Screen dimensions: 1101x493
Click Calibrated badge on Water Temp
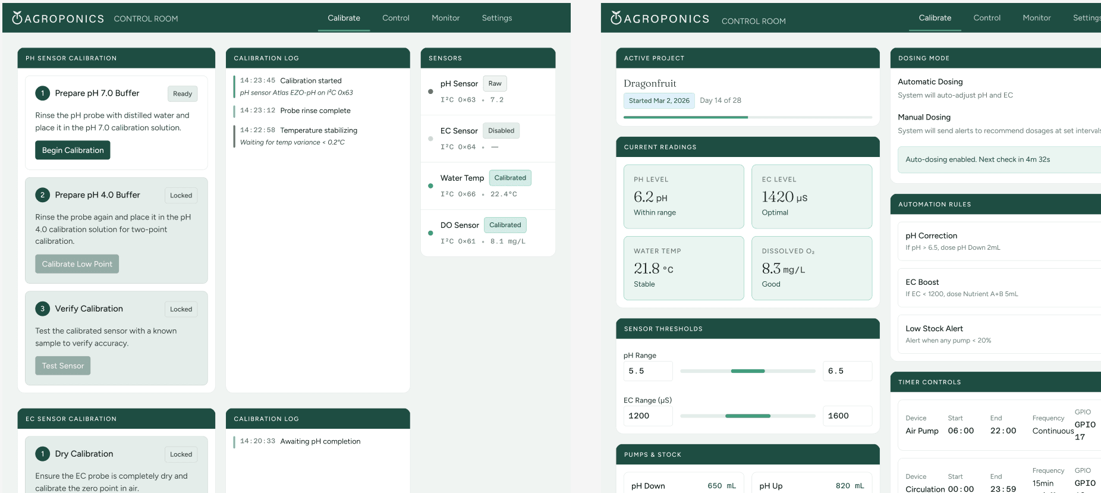pos(510,178)
